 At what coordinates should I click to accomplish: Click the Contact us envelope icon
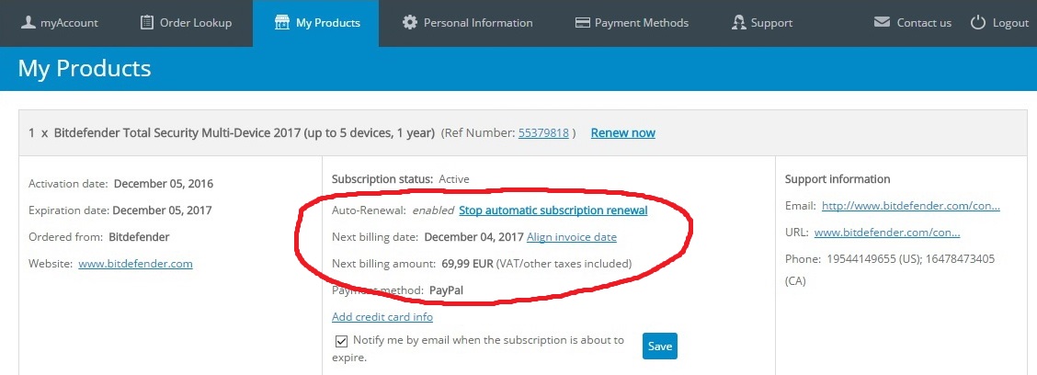click(882, 22)
